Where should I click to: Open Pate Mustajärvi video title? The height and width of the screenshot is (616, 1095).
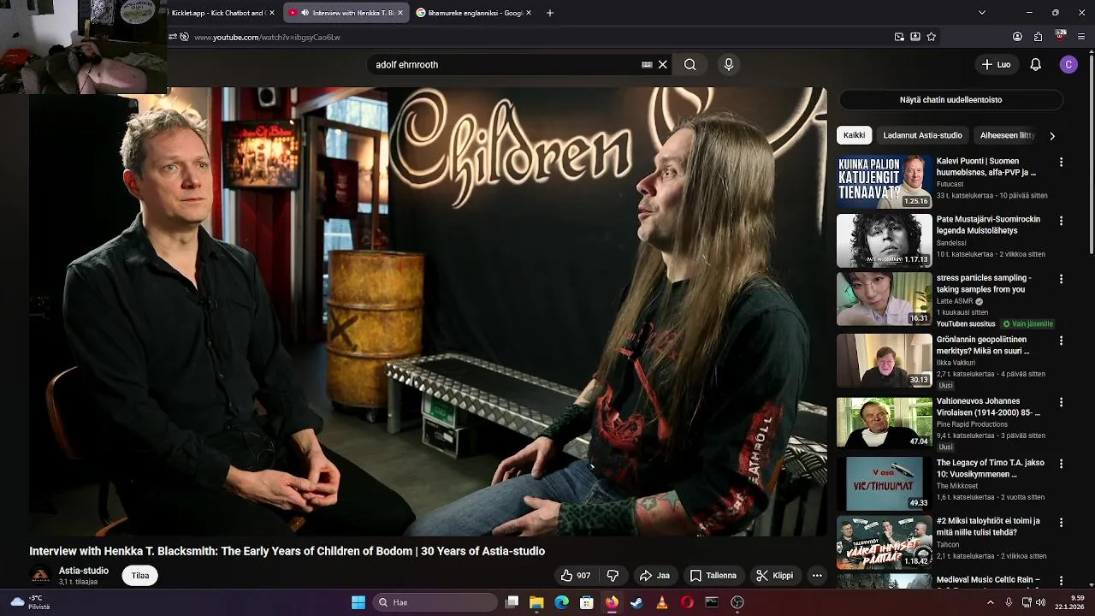tap(988, 225)
